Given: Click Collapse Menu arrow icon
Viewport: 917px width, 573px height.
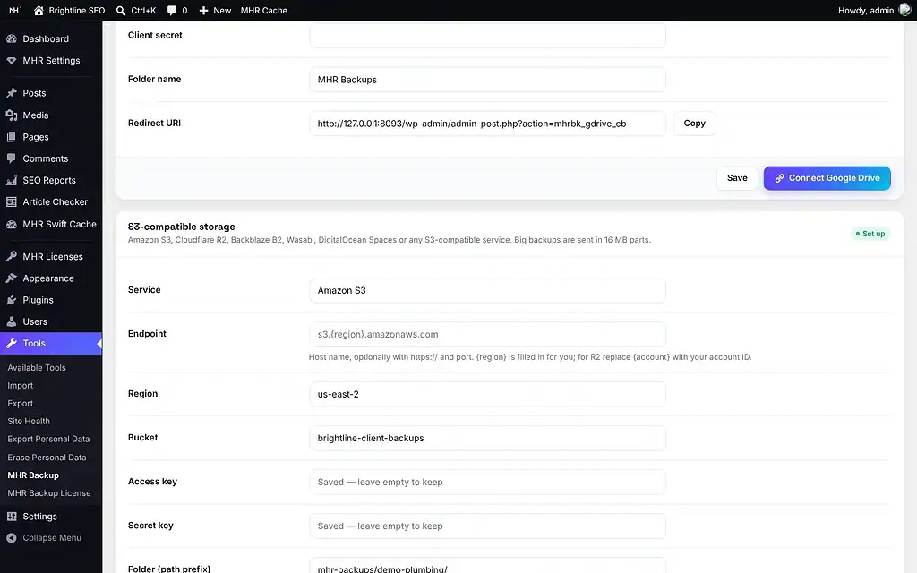Looking at the screenshot, I should (11, 538).
